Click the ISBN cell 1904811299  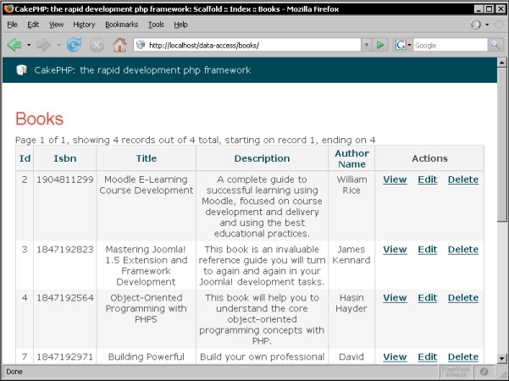pyautogui.click(x=65, y=179)
